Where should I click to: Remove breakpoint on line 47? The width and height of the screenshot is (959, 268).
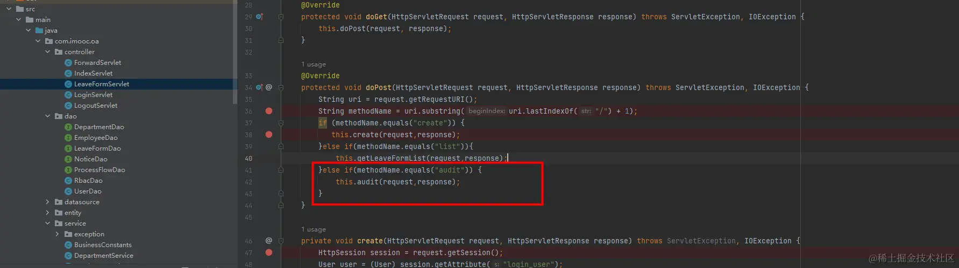coord(269,252)
